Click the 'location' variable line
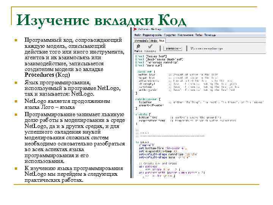 coord(145,102)
